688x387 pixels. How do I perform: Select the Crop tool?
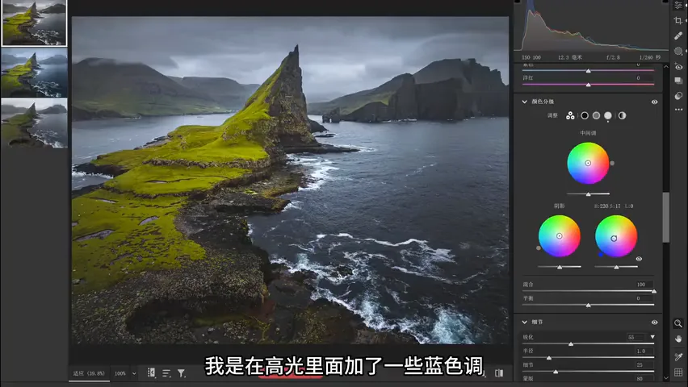point(678,21)
